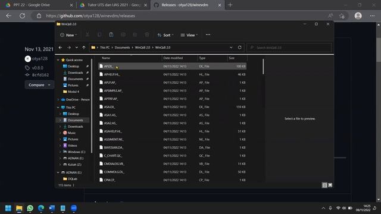Screen dimensions: 381x214
Task: Open otya128 author link on GitHub
Action: 40,59
